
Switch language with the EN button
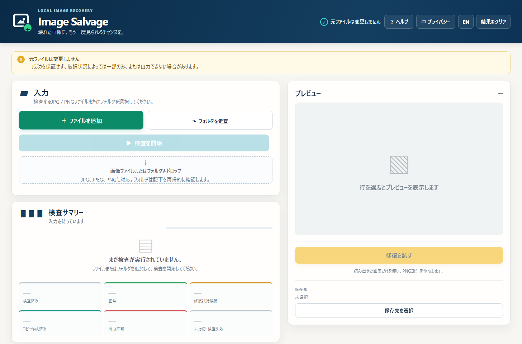click(x=466, y=22)
